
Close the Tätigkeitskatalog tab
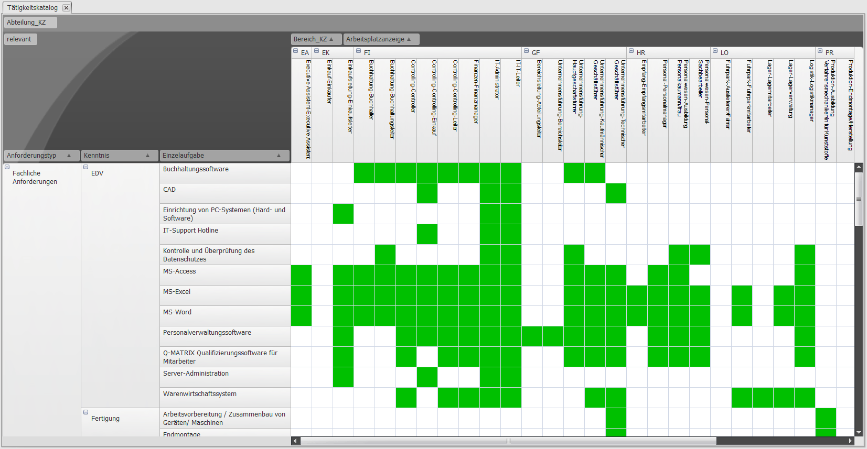point(66,8)
